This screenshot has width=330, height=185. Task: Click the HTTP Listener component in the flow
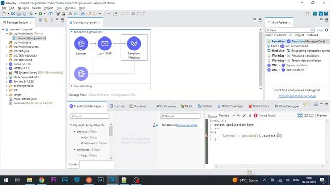click(81, 44)
